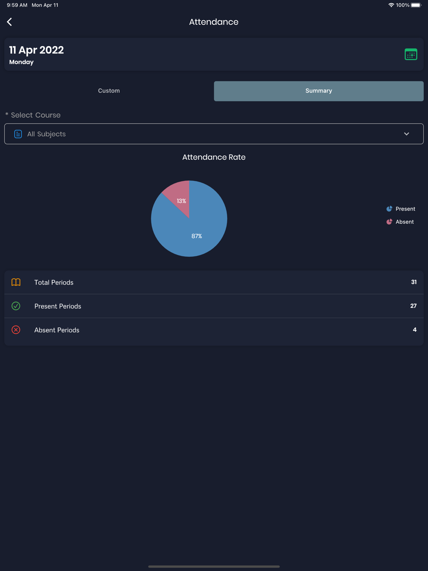This screenshot has width=428, height=571.
Task: Open the green calendar date picker icon
Action: click(411, 54)
